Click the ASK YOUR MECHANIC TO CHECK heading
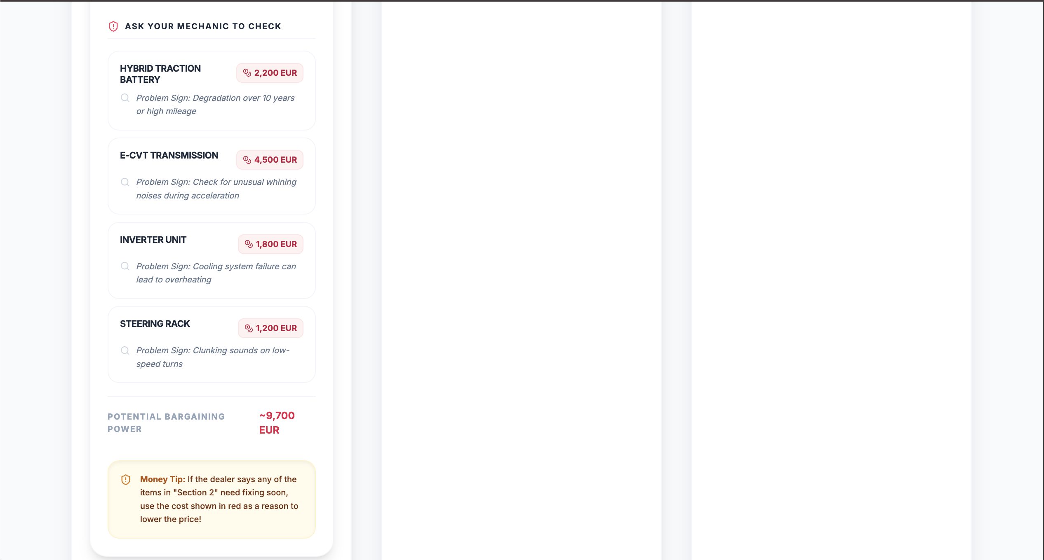Image resolution: width=1044 pixels, height=560 pixels. [203, 26]
